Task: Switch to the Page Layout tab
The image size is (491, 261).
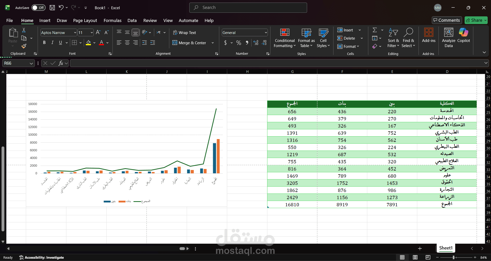Action: click(85, 20)
